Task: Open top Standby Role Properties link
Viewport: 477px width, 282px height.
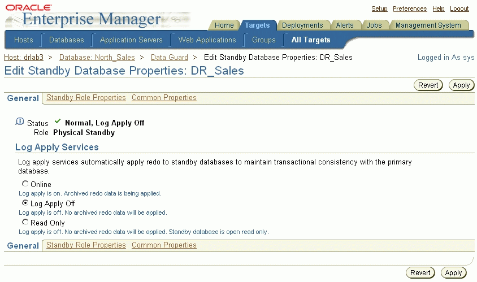Action: coord(86,97)
